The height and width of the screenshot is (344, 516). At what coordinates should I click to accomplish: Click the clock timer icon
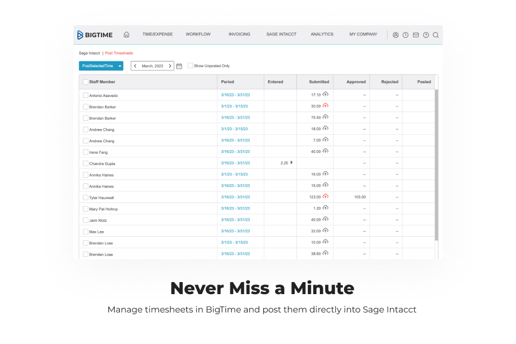pos(405,35)
